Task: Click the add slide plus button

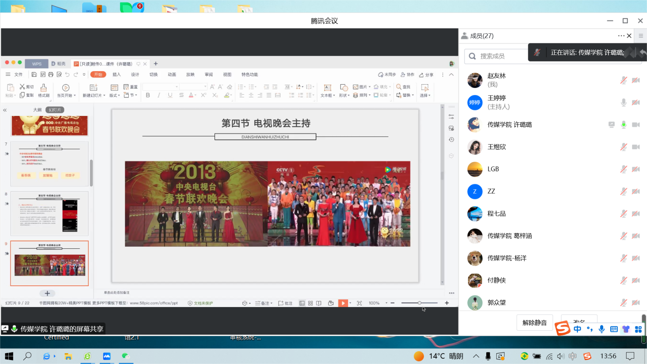Action: point(47,293)
